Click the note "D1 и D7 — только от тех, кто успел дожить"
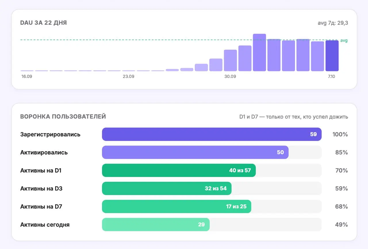Image resolution: width=368 pixels, height=249 pixels. (x=294, y=117)
